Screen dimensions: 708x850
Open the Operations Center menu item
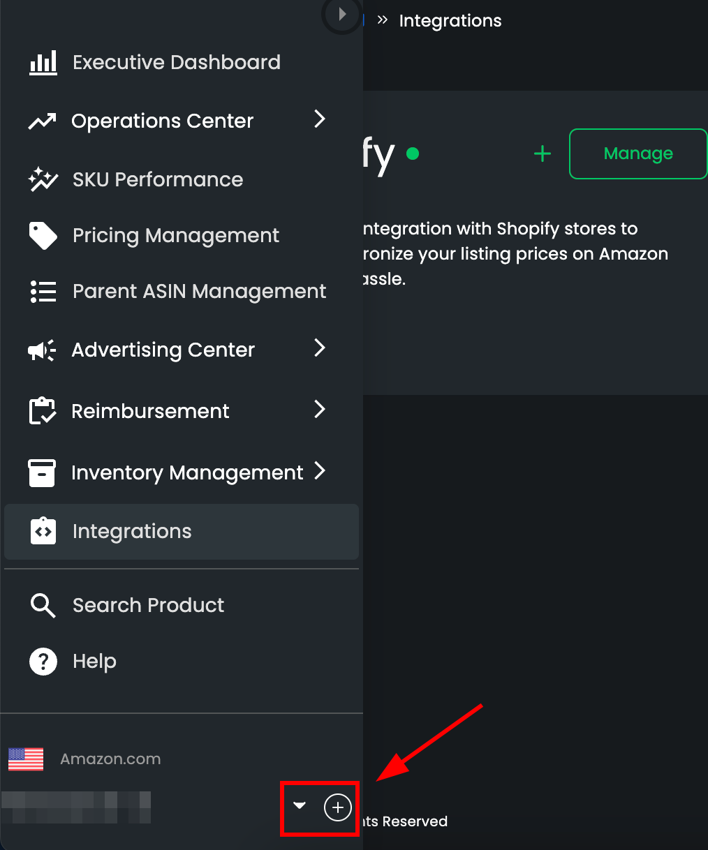161,121
